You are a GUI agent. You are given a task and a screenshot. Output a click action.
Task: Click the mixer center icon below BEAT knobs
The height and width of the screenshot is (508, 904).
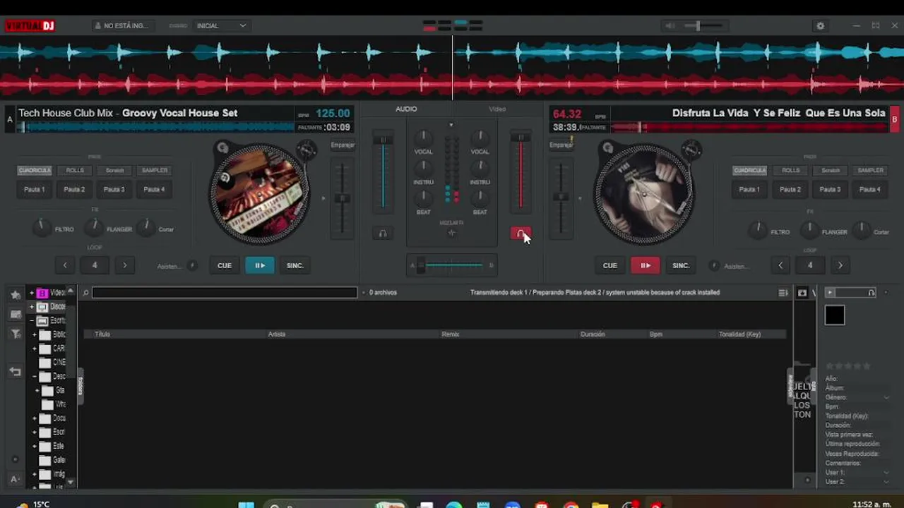[452, 233]
